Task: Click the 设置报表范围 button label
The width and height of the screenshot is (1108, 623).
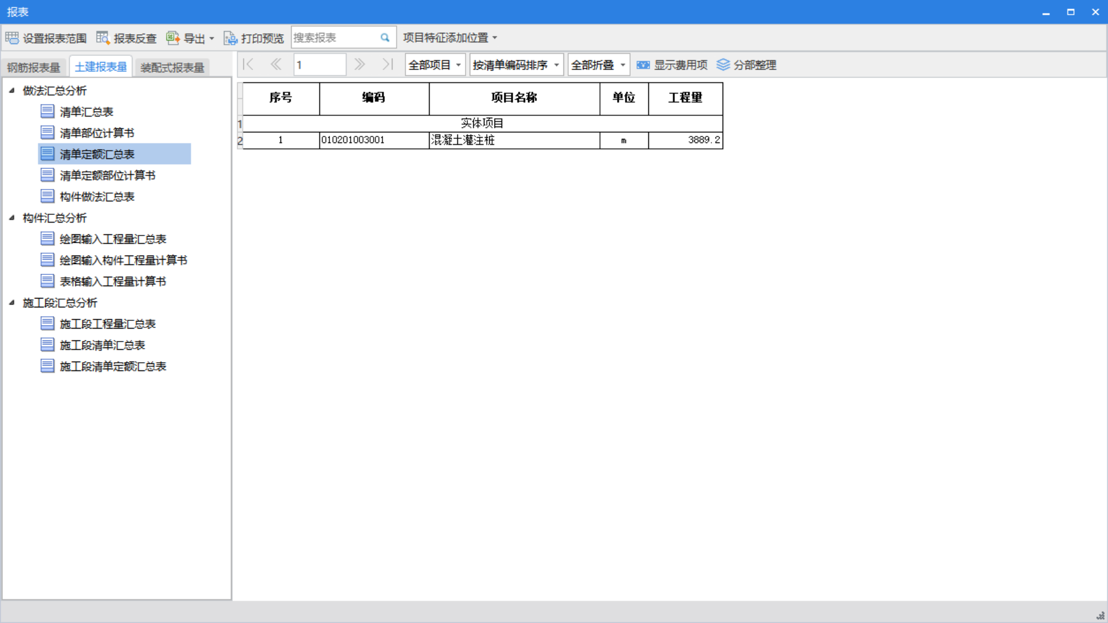Action: click(x=55, y=38)
